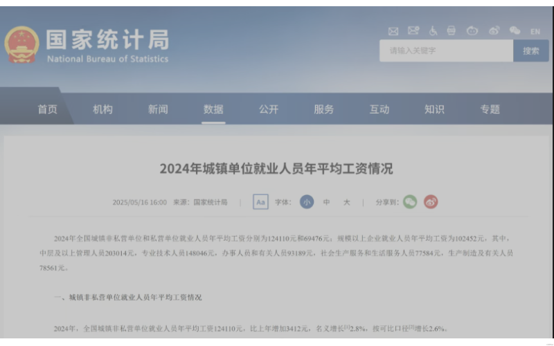Share article via green WeChat icon
This screenshot has width=554, height=346.
(x=410, y=202)
